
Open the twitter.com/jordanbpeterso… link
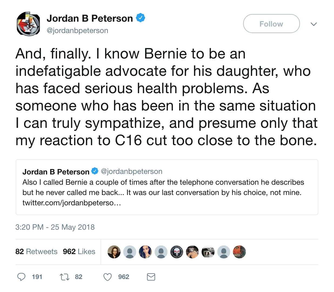click(x=72, y=203)
